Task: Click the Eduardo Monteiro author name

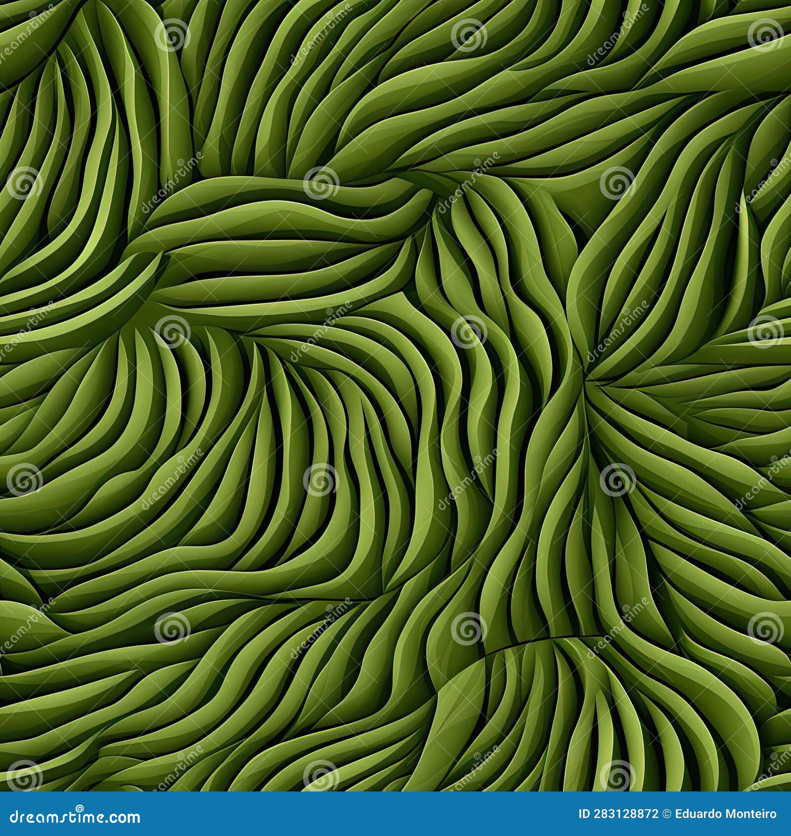Action: tap(727, 813)
